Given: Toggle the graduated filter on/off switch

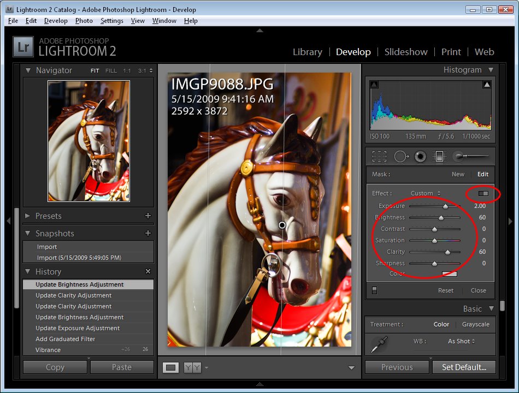Looking at the screenshot, I should click(x=374, y=290).
